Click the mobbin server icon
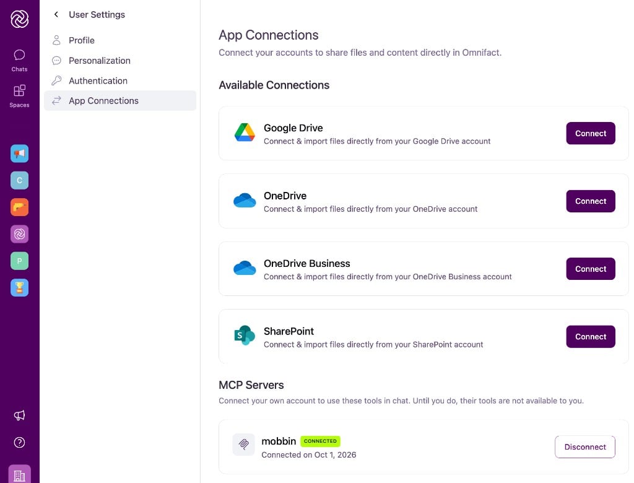The height and width of the screenshot is (483, 634). tap(243, 445)
